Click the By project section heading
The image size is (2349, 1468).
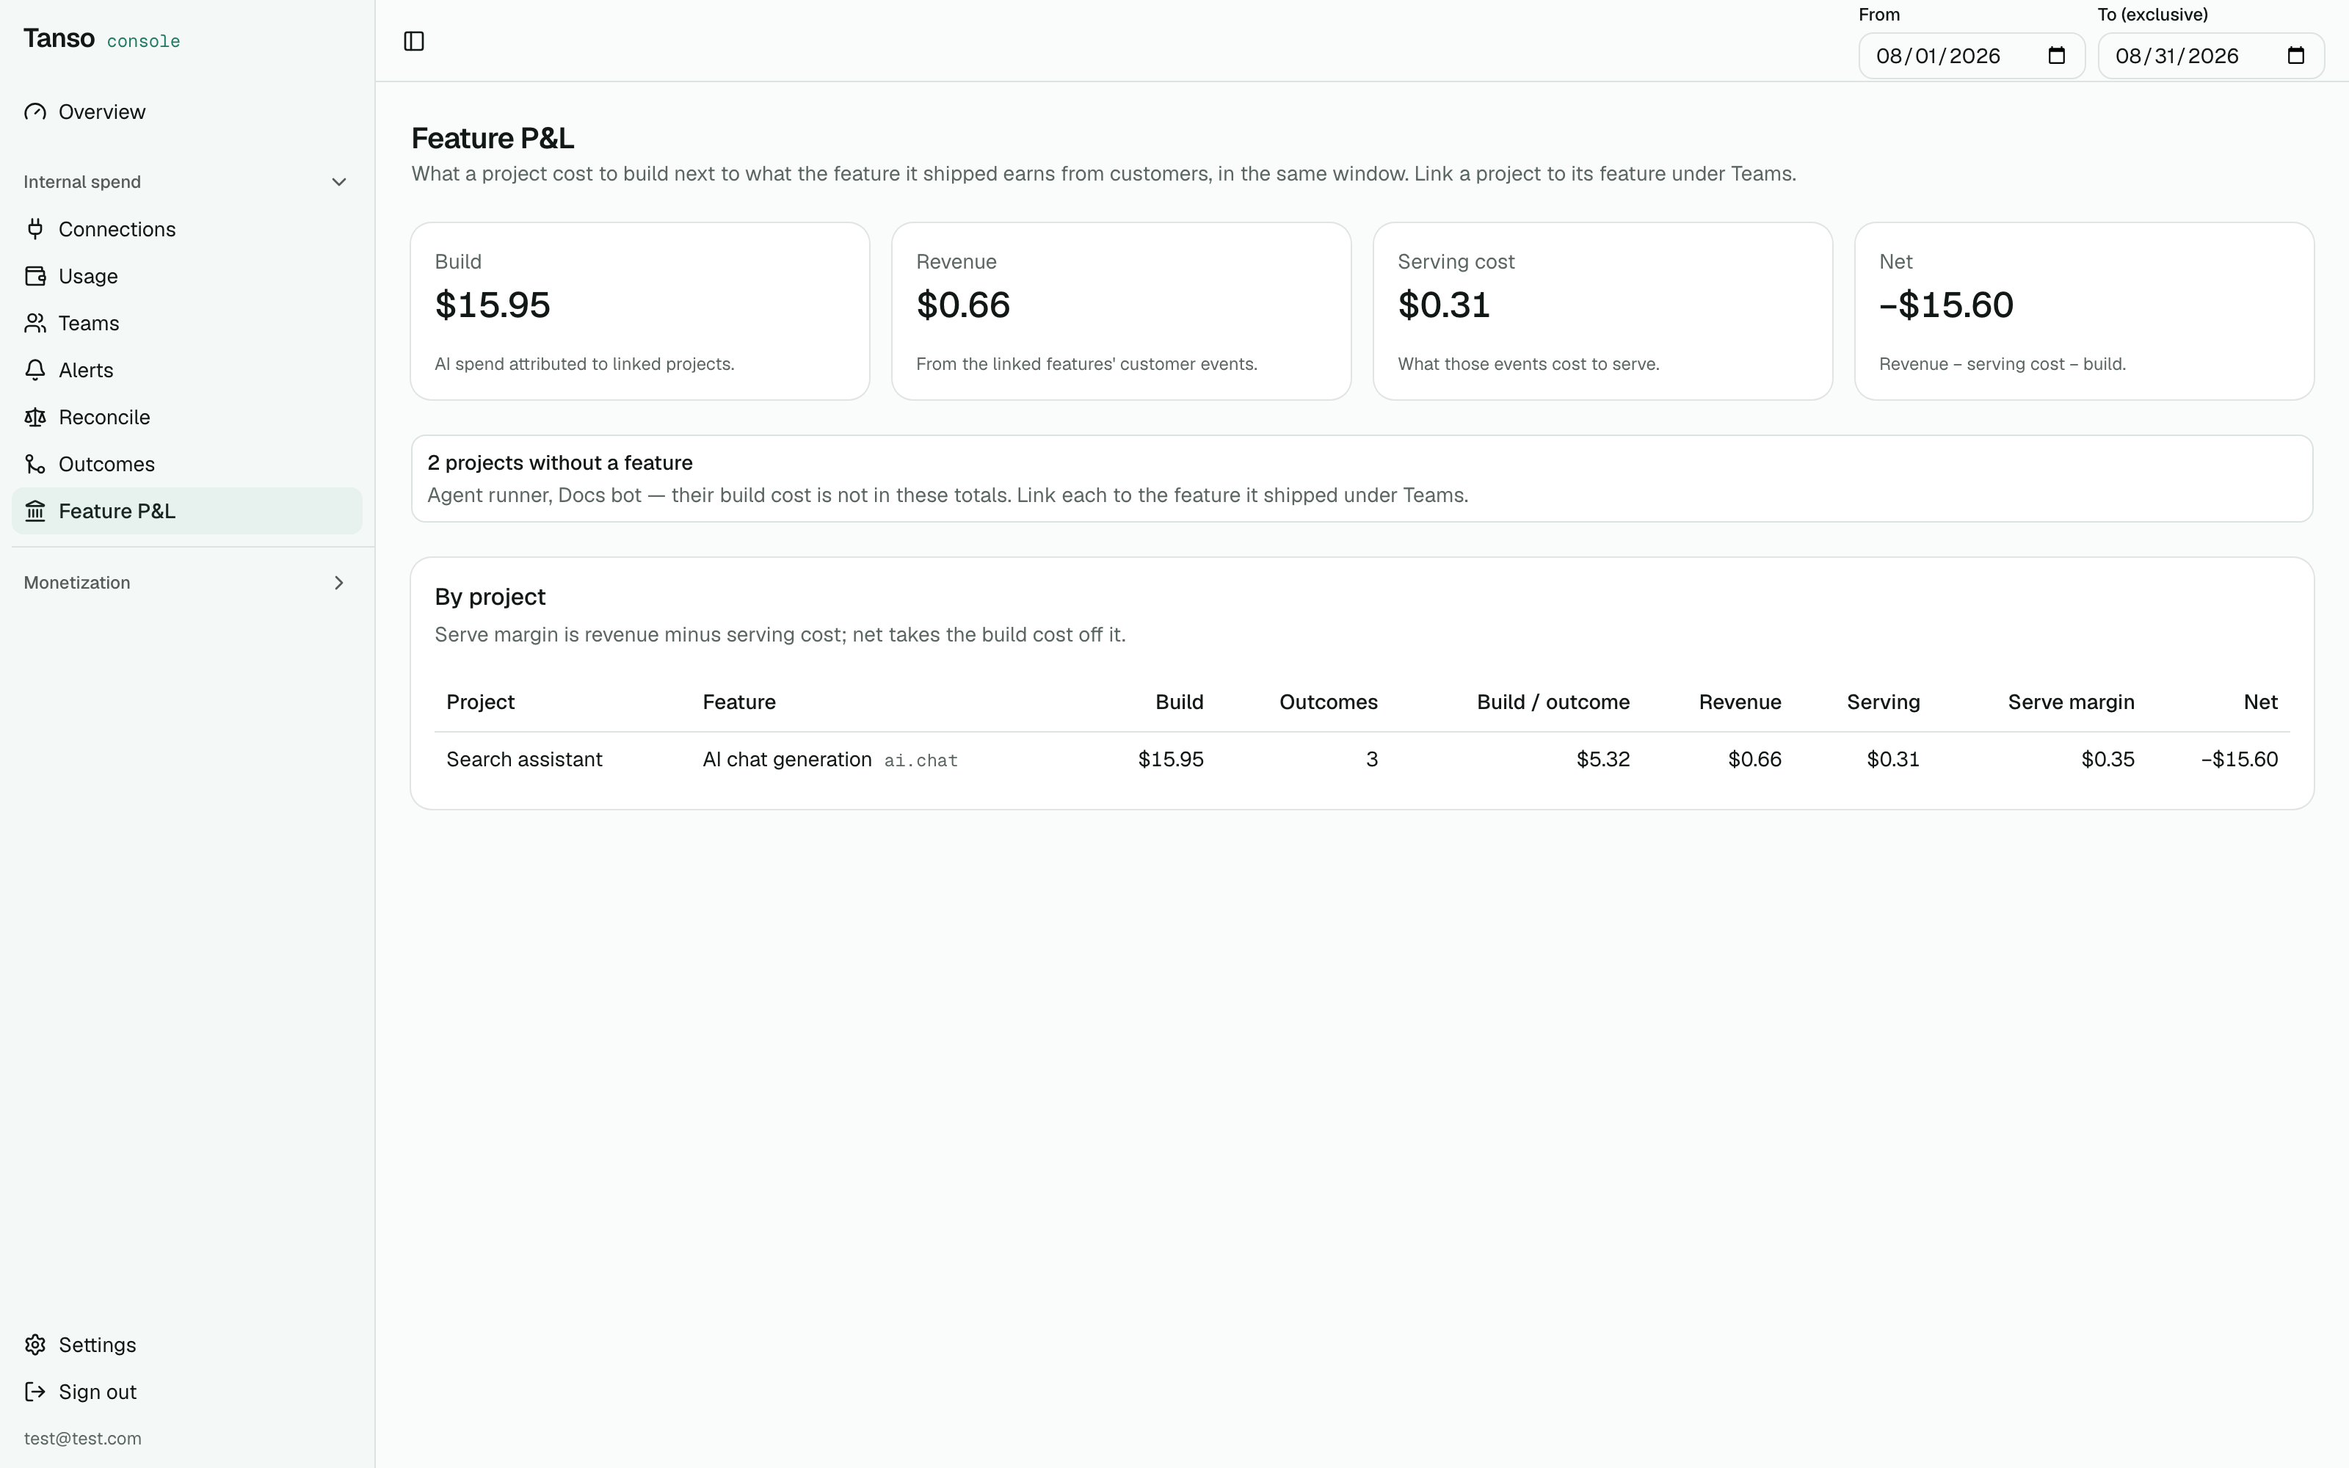[490, 596]
